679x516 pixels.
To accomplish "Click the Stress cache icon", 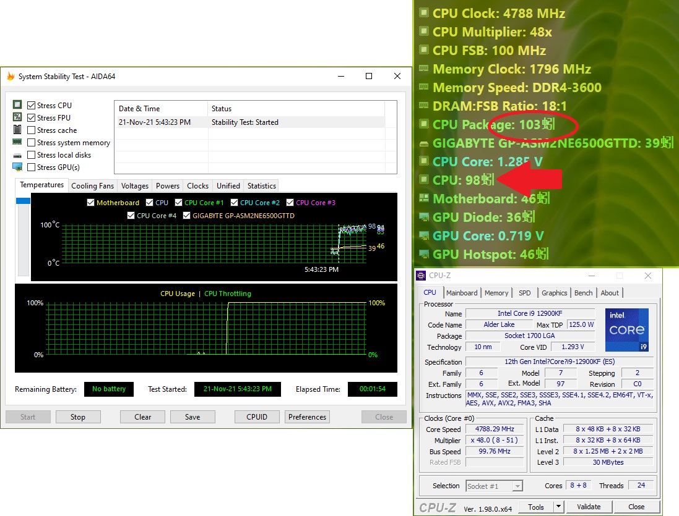I will [x=17, y=130].
